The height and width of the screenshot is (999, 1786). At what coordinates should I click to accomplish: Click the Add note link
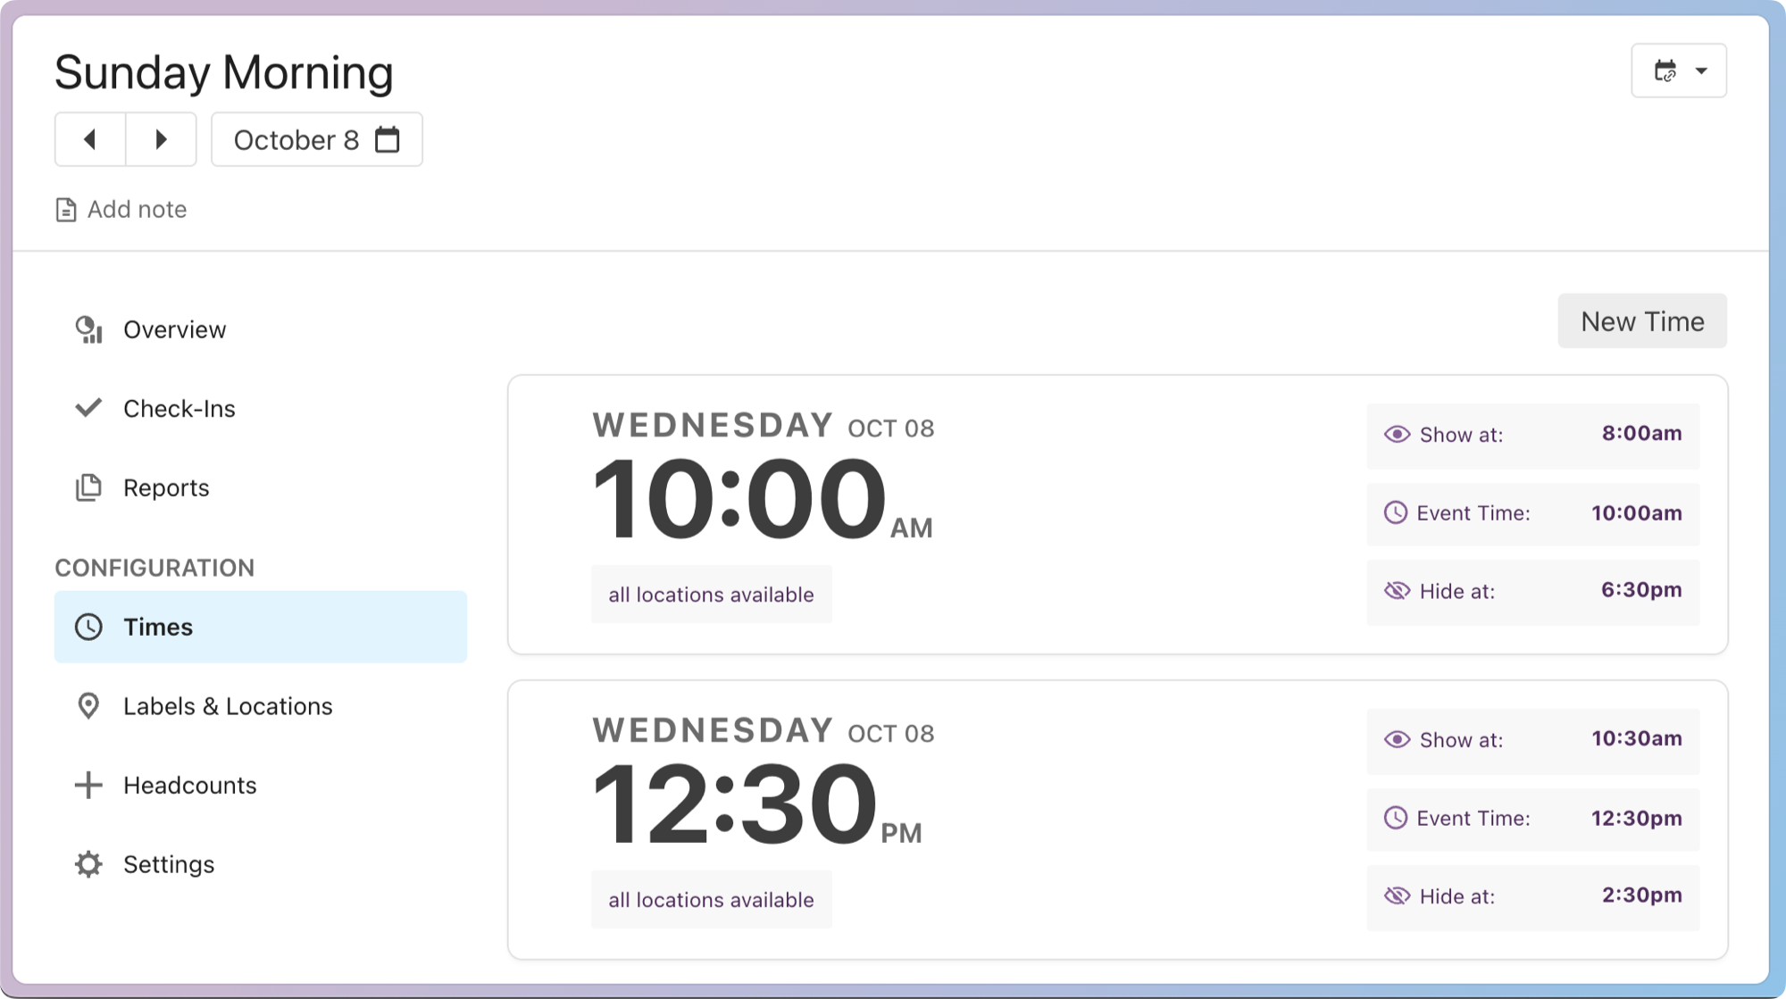pos(137,210)
